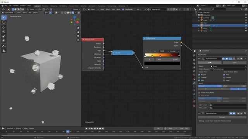Open the Edit menu
The height and width of the screenshot is (139, 248).
[x=10, y=6]
